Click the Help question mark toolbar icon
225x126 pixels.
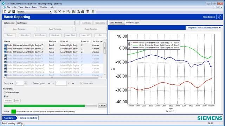click(x=93, y=12)
